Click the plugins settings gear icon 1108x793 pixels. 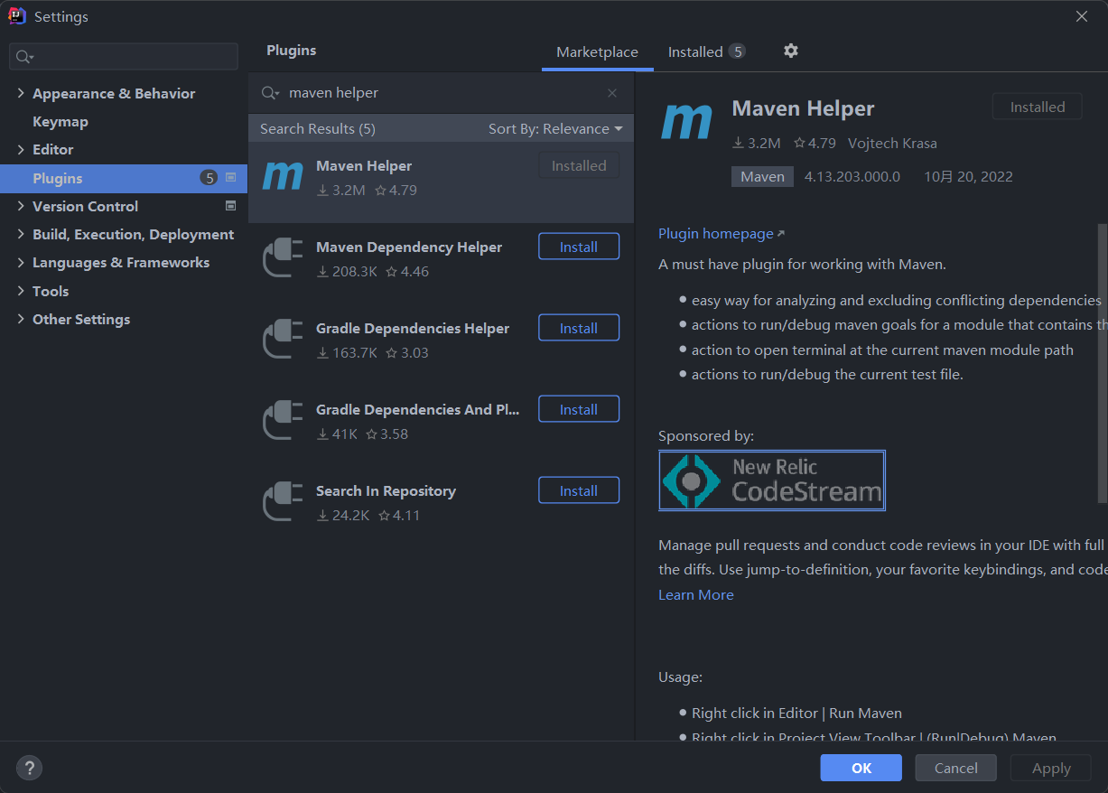tap(791, 51)
